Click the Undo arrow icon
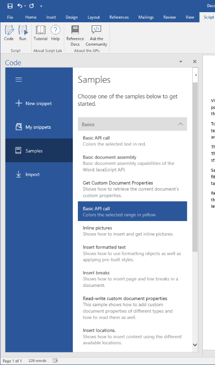Viewport: 215px width, 365px height. pyautogui.click(x=20, y=6)
